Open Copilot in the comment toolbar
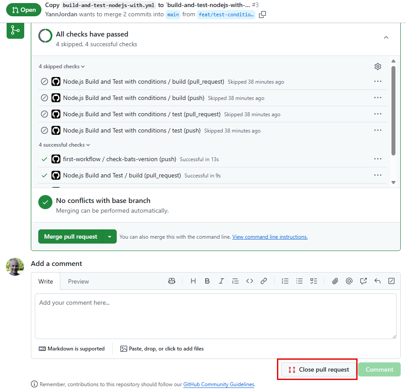This screenshot has width=406, height=391. tap(171, 281)
